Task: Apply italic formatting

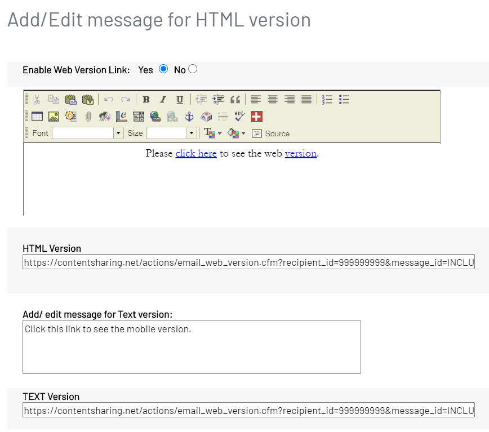Action: 163,100
